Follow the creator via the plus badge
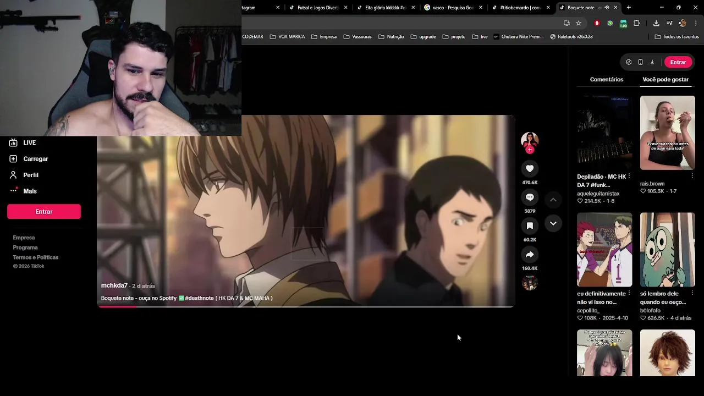The height and width of the screenshot is (396, 704). point(530,150)
